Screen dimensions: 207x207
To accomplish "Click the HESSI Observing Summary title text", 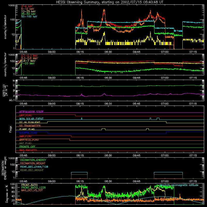I will pos(109,2).
